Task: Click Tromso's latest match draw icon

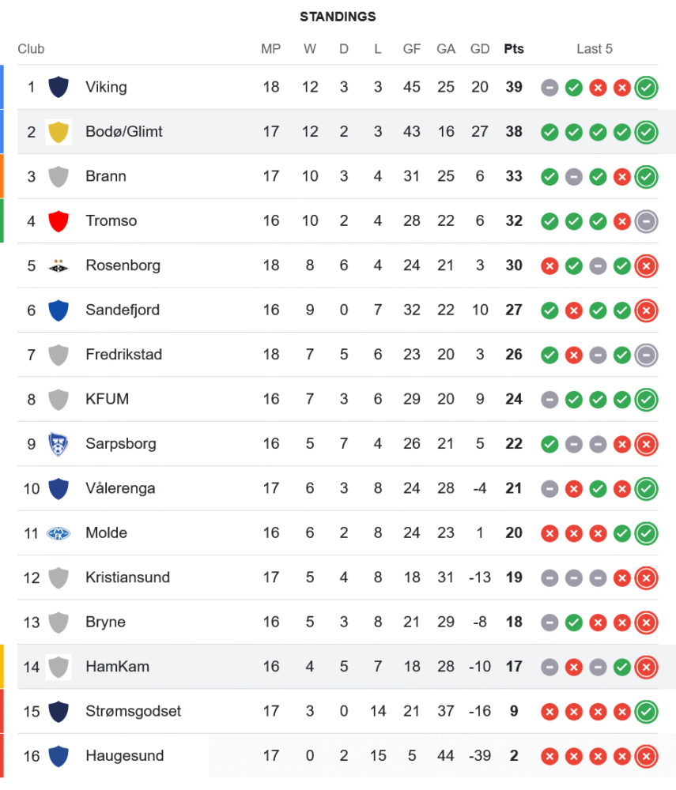Action: pos(646,221)
